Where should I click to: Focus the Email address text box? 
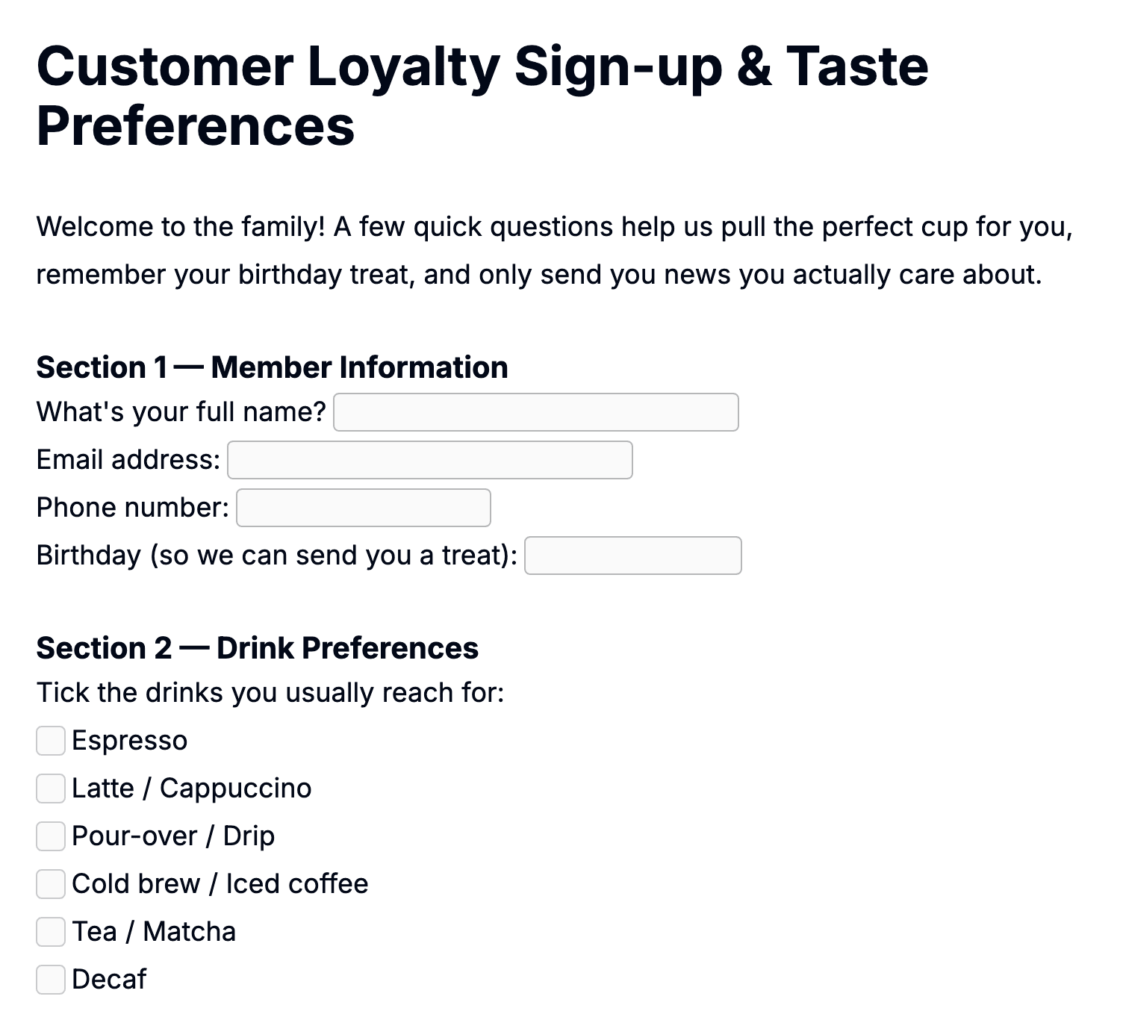point(430,460)
